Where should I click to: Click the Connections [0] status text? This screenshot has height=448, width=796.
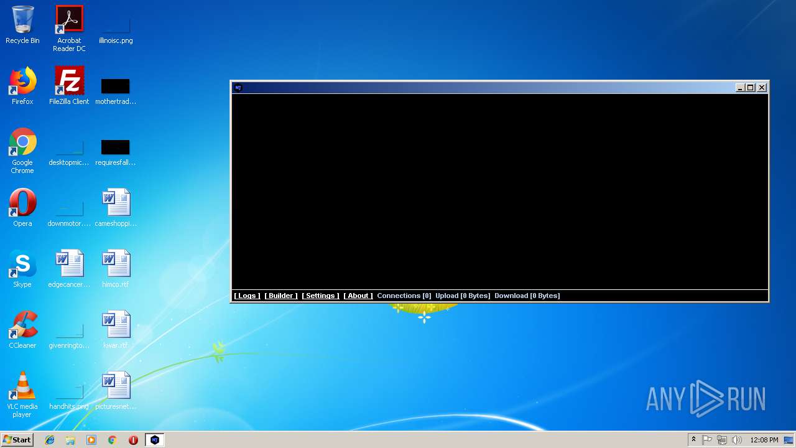(x=404, y=296)
